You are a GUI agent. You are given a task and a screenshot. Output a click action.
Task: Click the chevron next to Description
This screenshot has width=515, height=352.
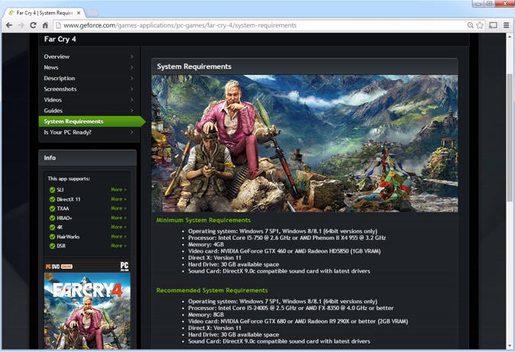point(131,78)
